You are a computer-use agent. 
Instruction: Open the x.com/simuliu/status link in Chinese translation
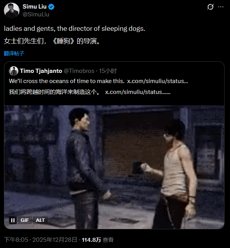(138, 92)
